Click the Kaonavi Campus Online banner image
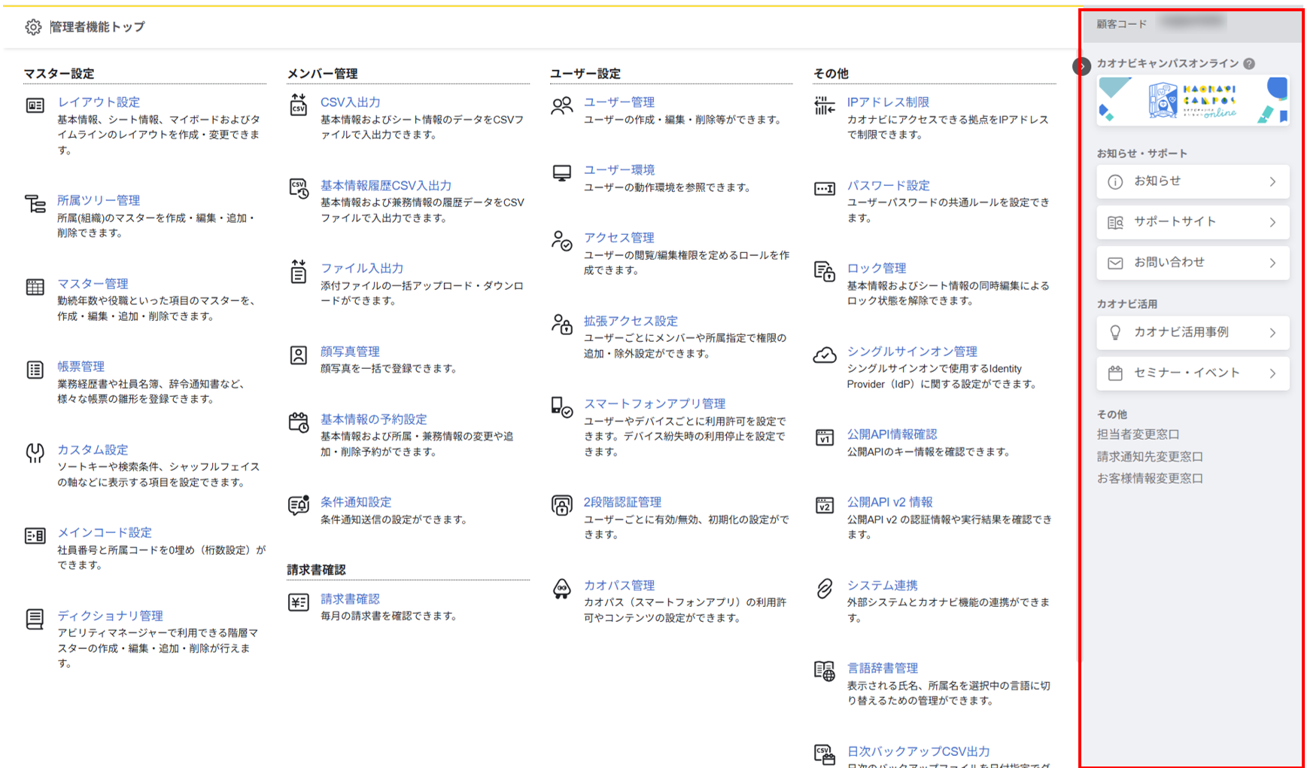This screenshot has width=1307, height=768. (1193, 100)
